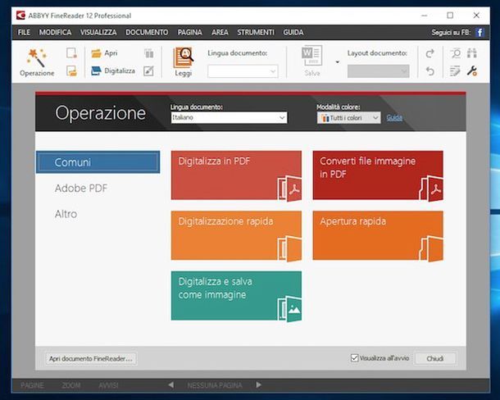Click the Leggi read-document icon

pyautogui.click(x=184, y=57)
